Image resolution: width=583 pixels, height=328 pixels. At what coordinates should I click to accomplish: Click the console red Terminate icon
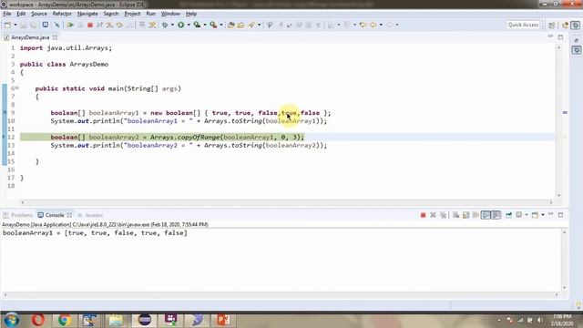423,215
